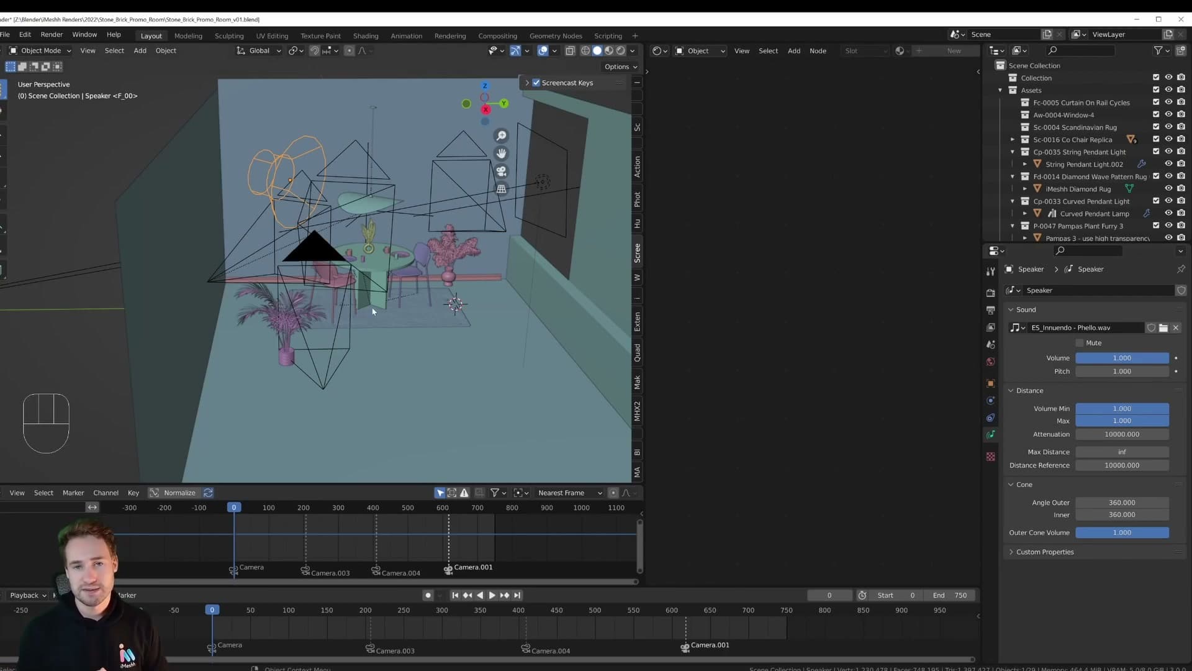
Task: Open the Output properties tab
Action: tap(990, 310)
